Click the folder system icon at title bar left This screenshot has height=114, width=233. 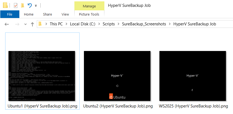[5, 5]
